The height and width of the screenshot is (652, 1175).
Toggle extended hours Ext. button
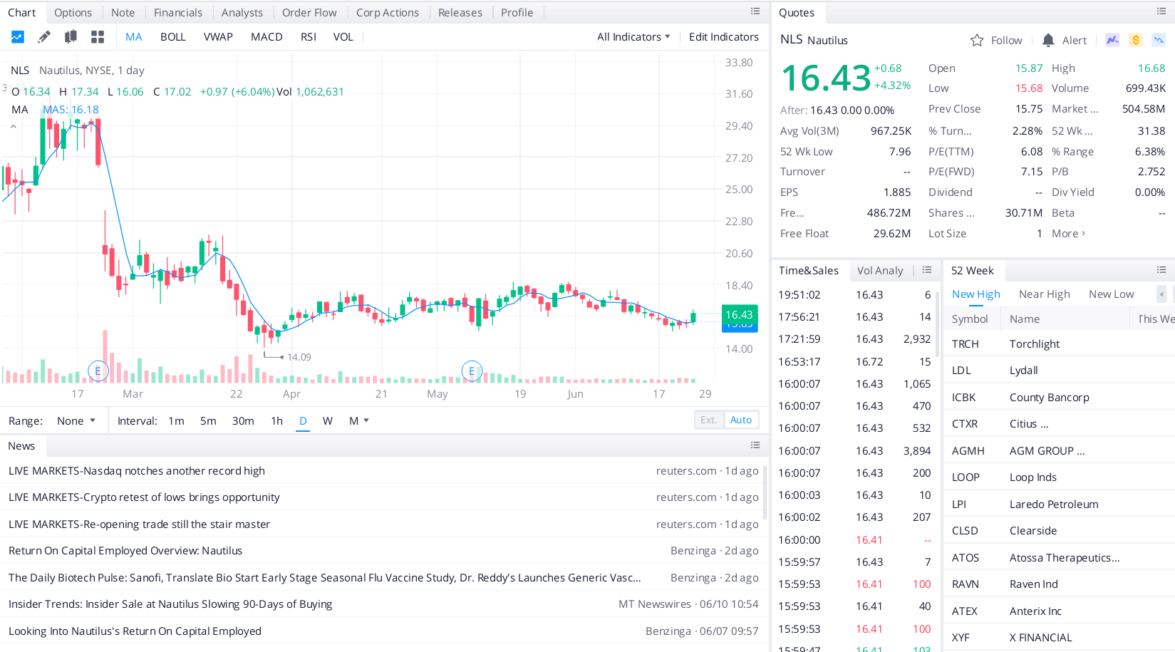(708, 420)
